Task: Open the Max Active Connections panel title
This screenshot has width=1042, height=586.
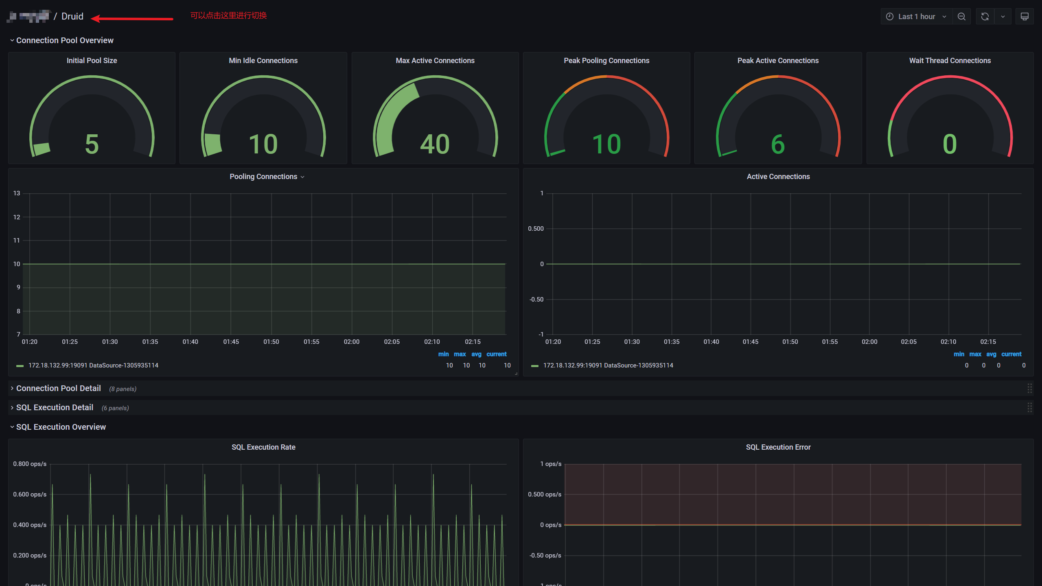Action: pos(435,60)
